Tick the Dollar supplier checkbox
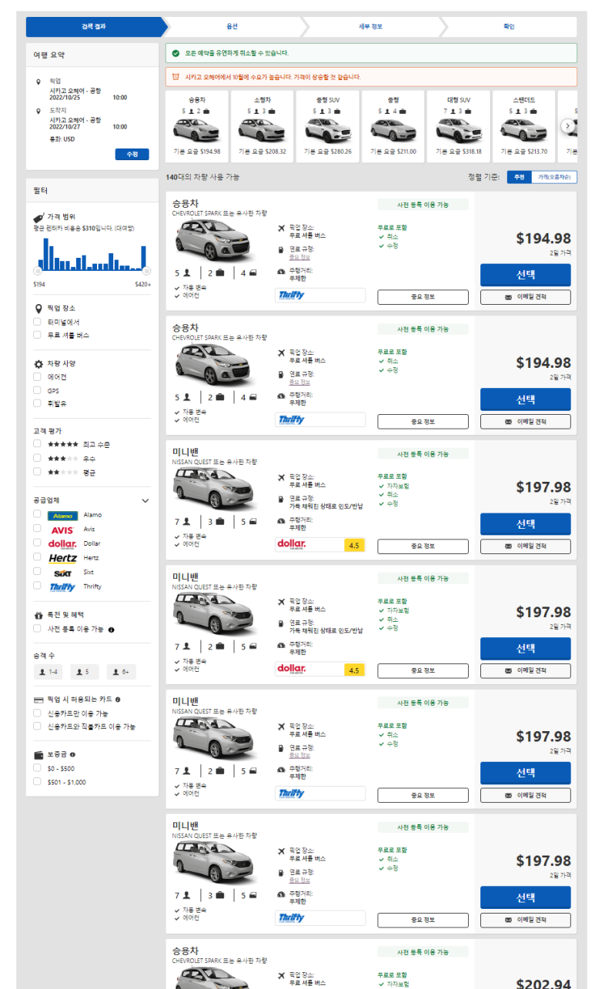The image size is (595, 989). pyautogui.click(x=37, y=543)
